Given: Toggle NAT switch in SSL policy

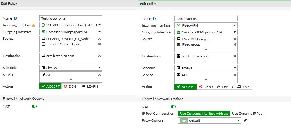Looking at the screenshot, I should point(34,106).
